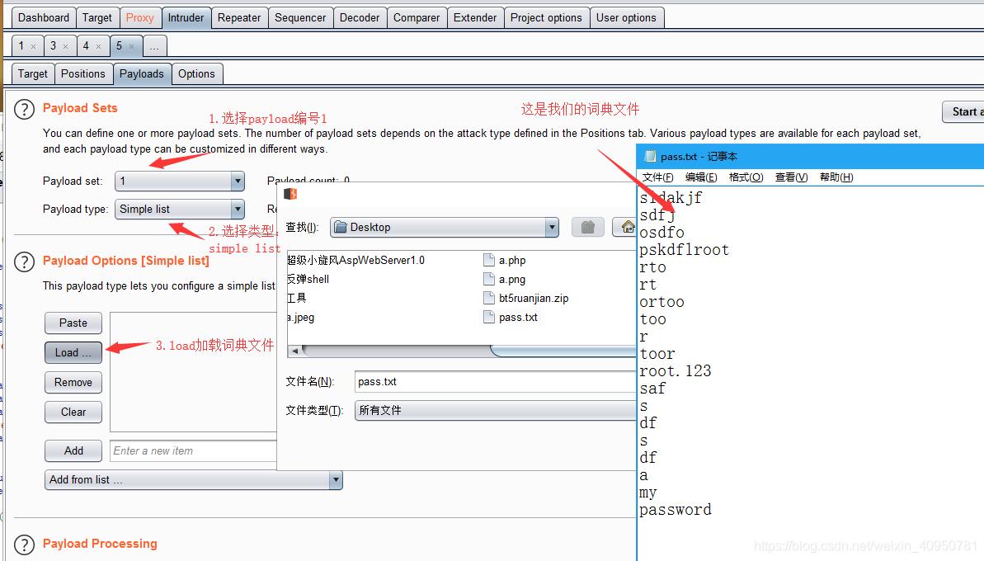
Task: Click the 'password' line in Notepad
Action: (x=676, y=510)
